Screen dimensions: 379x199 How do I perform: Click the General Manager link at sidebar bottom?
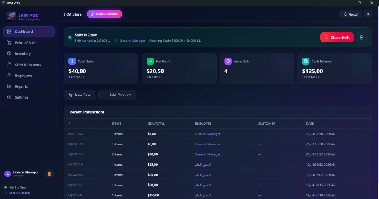[20, 193]
